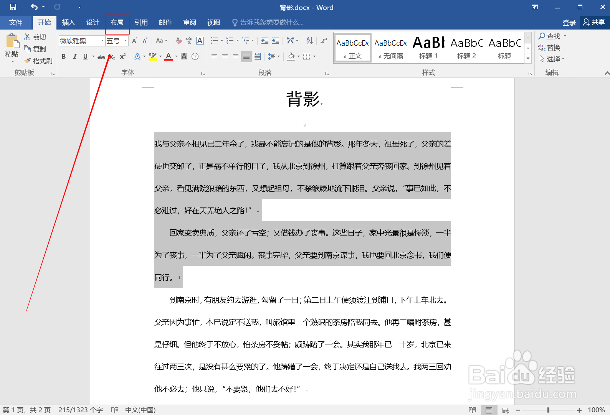Sort text with the A-Z icon
Viewport: 610px width, 415px height.
pyautogui.click(x=310, y=41)
